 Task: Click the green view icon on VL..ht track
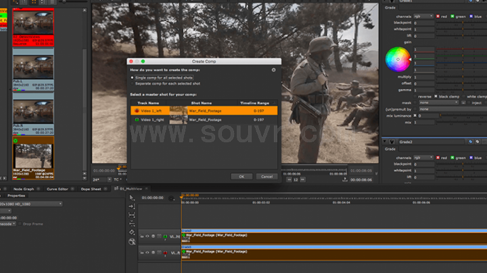(165, 237)
